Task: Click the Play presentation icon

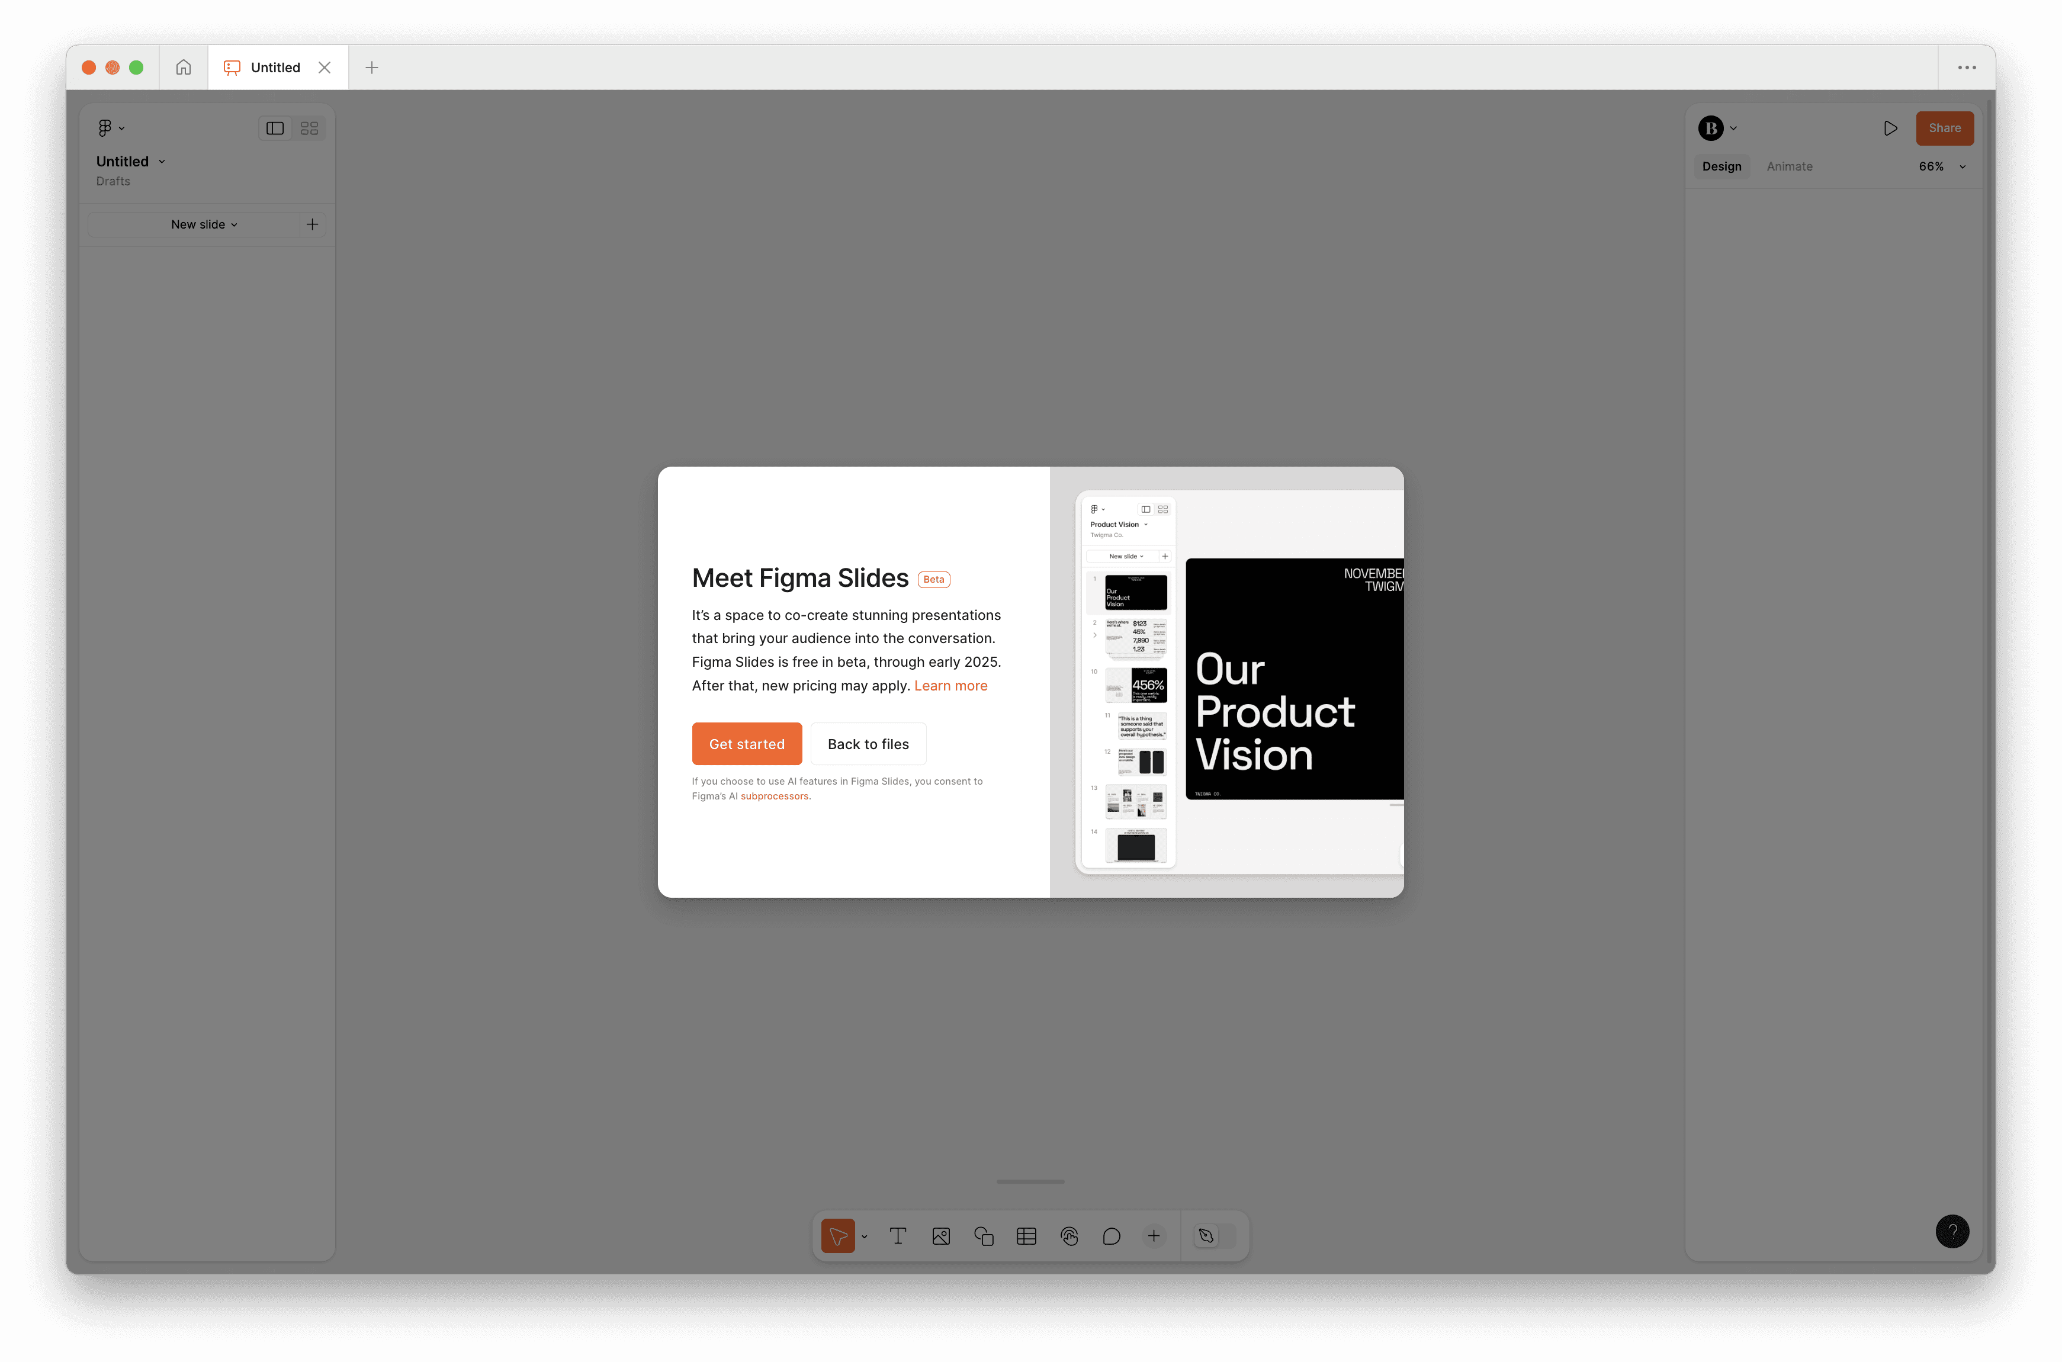Action: 1890,129
